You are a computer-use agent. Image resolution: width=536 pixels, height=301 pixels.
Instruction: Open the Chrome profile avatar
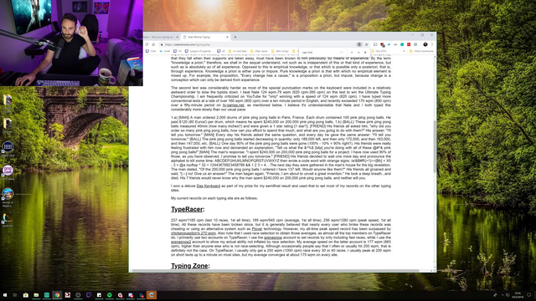tap(425, 44)
